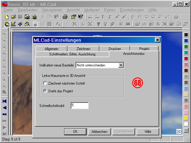Click the New file toolbar icon
The image size is (191, 143).
point(6,17)
